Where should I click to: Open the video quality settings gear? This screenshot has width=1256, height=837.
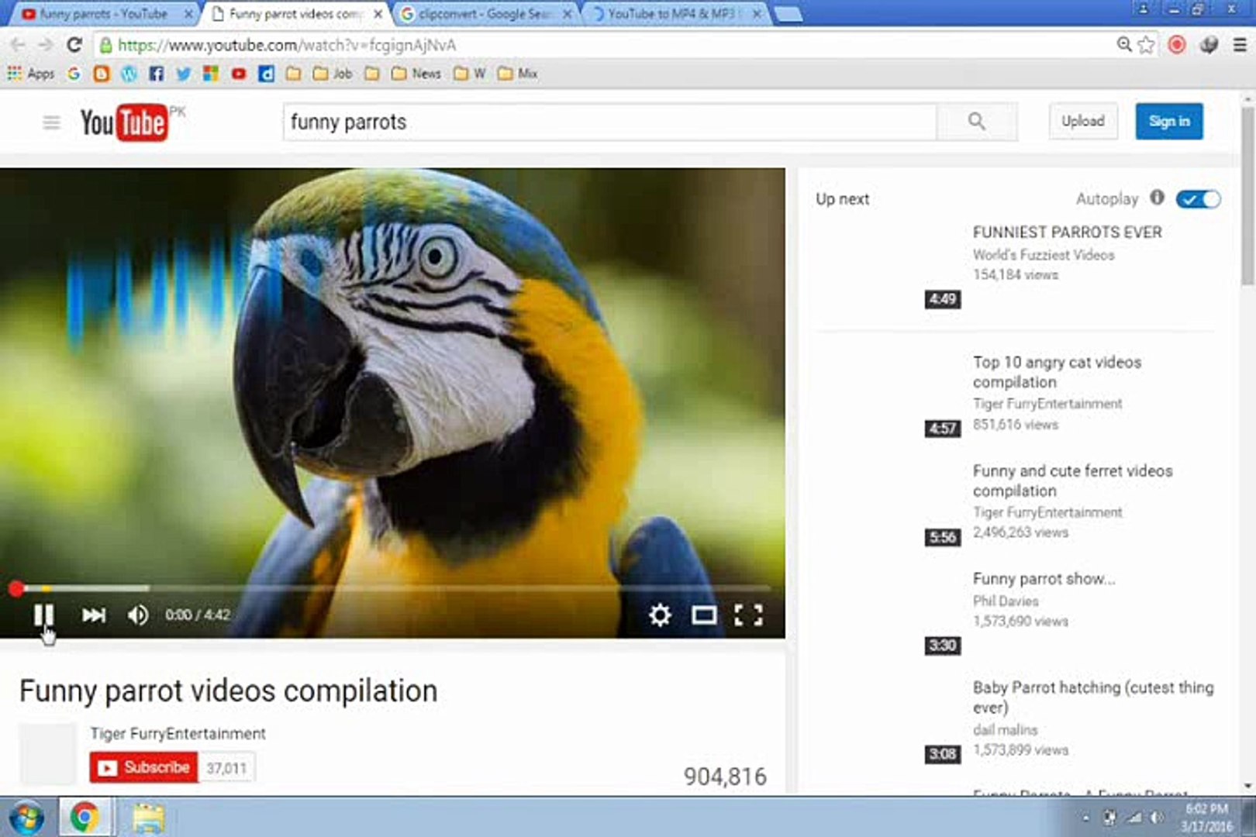[658, 615]
